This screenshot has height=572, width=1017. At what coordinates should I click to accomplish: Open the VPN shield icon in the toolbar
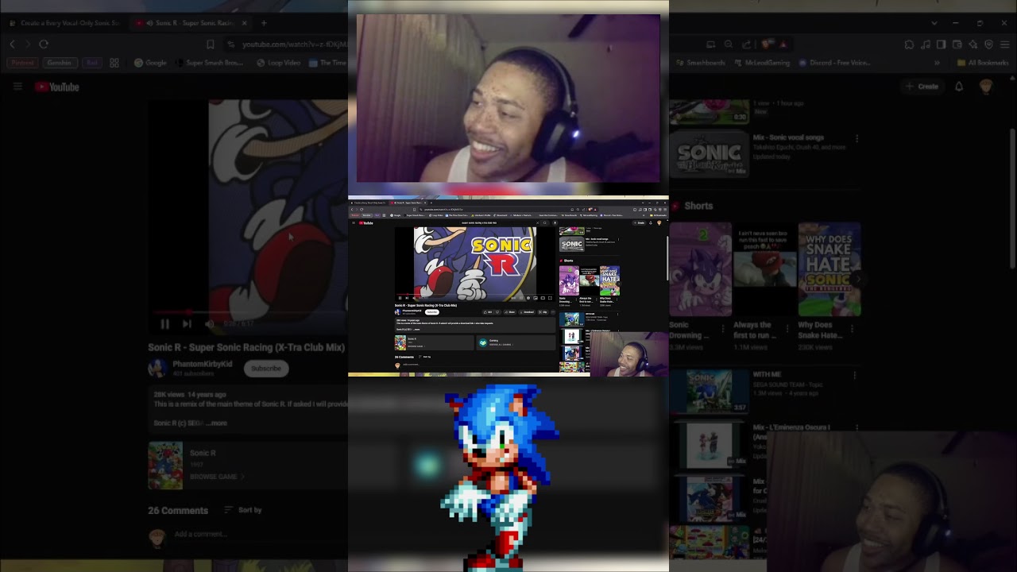[989, 44]
